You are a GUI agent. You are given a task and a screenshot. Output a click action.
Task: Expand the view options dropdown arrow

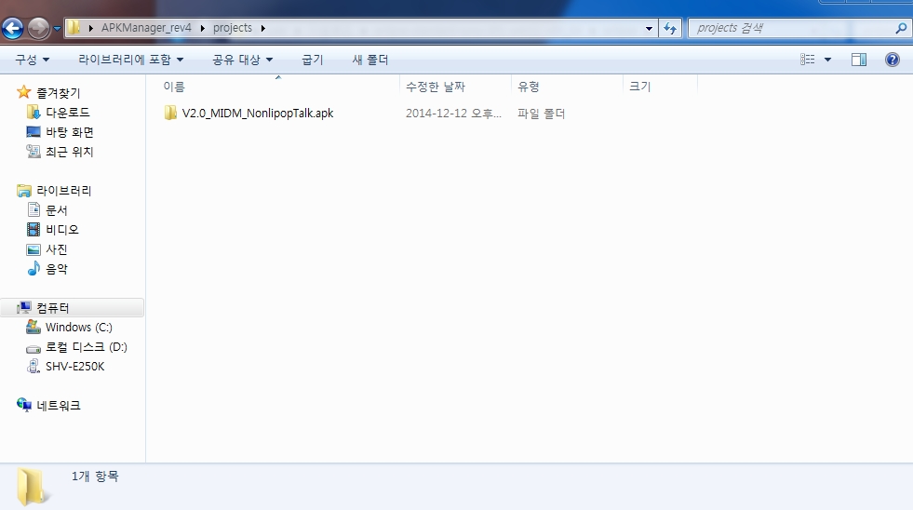827,60
